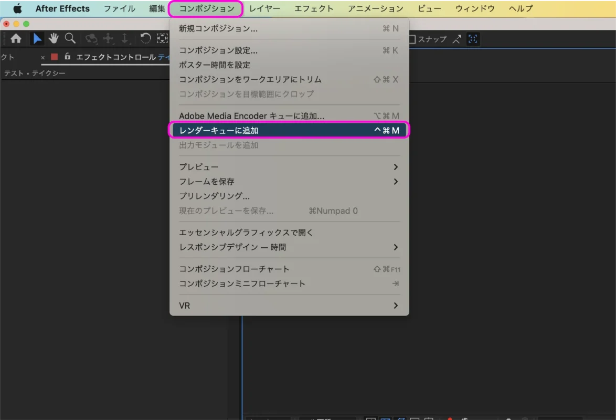This screenshot has width=616, height=420.
Task: Open the ヘルプ menu
Action: (521, 8)
